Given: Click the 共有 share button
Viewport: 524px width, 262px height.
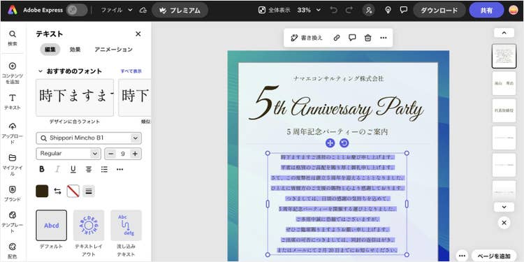Looking at the screenshot, I should point(486,10).
